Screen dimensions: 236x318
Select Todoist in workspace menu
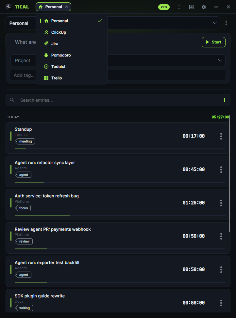71,67
